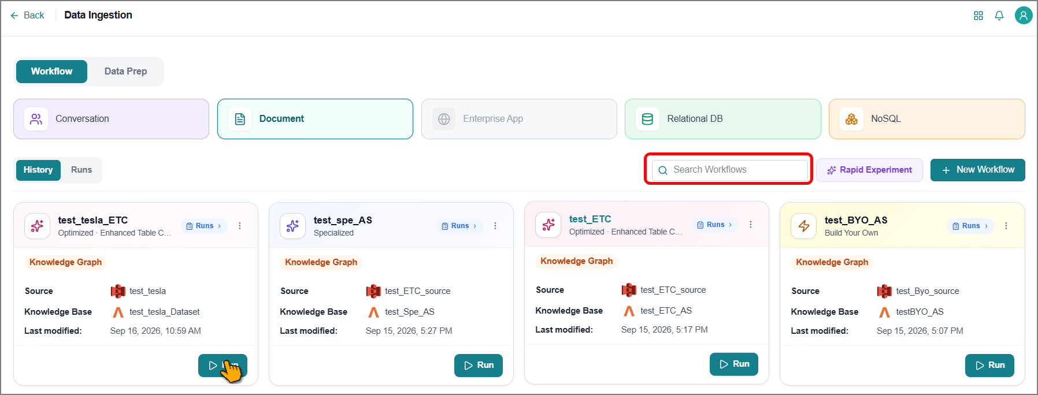Image resolution: width=1038 pixels, height=395 pixels.
Task: Open the apps grid icon
Action: 978,16
